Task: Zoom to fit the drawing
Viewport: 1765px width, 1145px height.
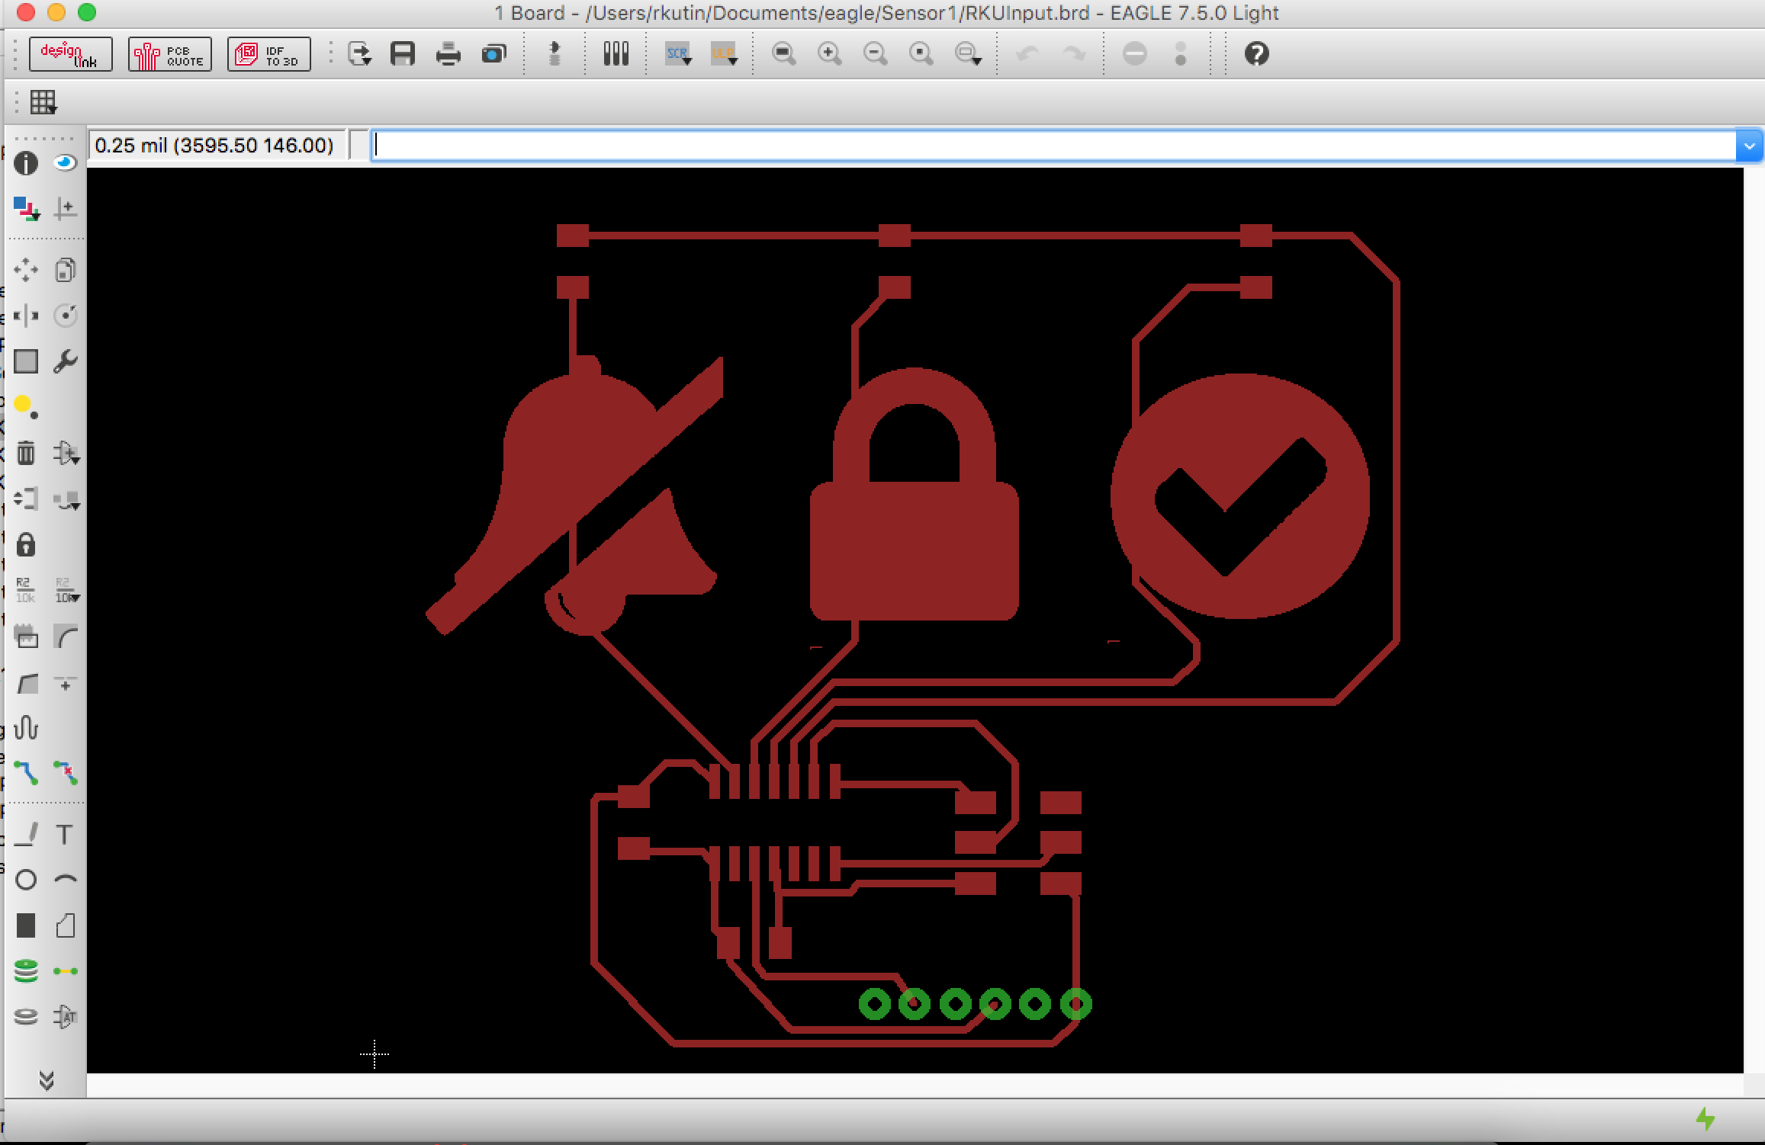Action: coord(783,54)
